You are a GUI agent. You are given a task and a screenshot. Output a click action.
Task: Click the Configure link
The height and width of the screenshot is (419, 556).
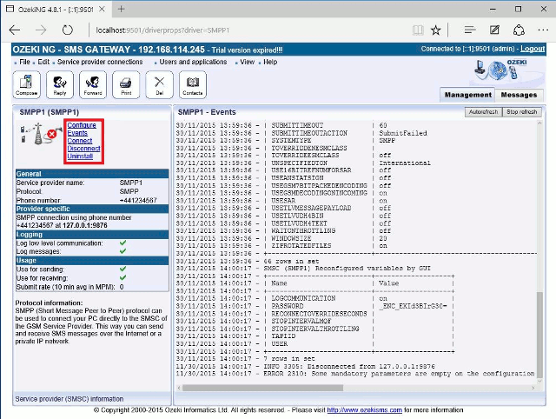point(82,125)
